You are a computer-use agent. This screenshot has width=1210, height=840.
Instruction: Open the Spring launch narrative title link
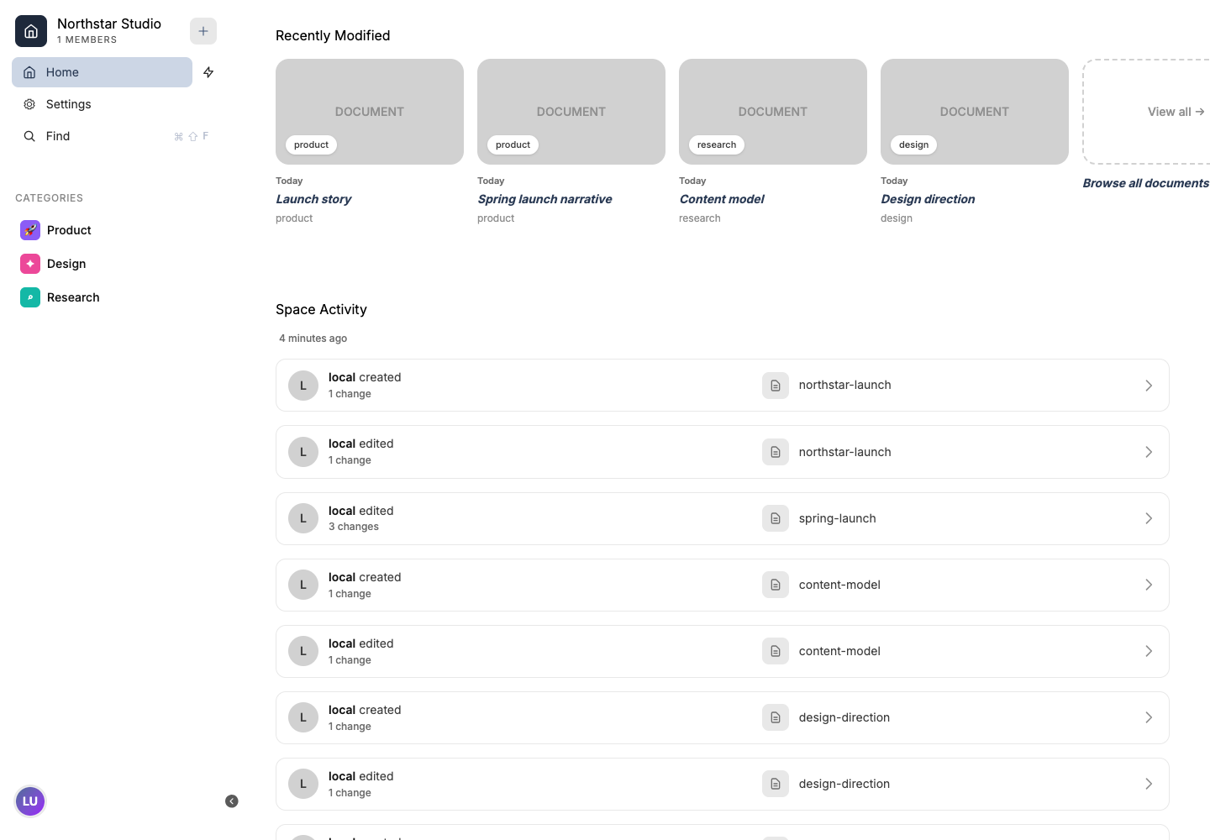point(544,199)
